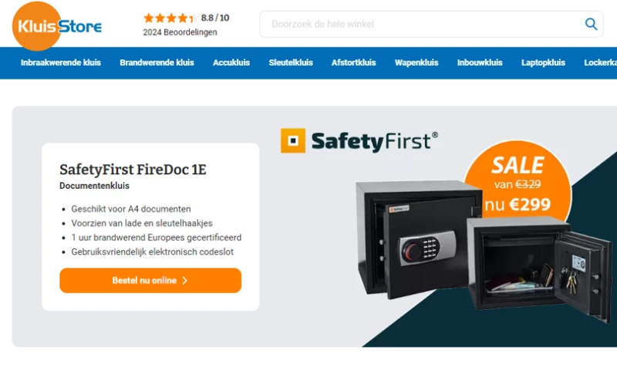Open Inbouwkluis category

pyautogui.click(x=480, y=62)
